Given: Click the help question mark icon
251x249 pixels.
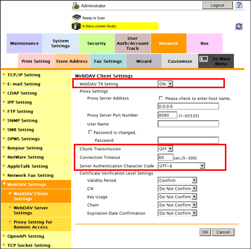Looking at the screenshot, I should (239, 5).
